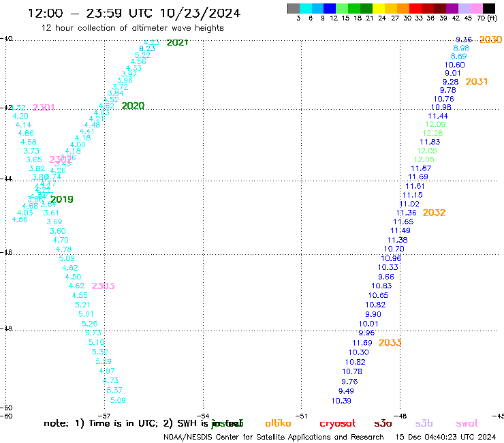Click the longitude axis label -51

point(301,416)
